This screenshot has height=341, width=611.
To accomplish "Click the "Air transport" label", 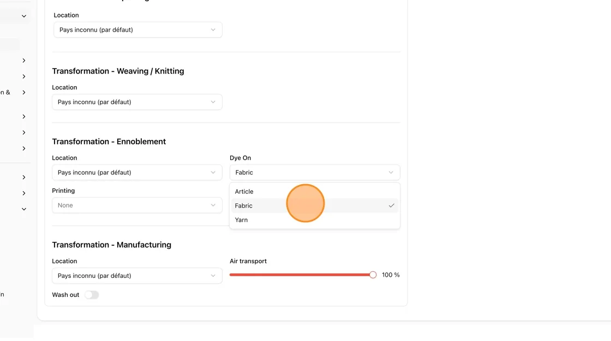I will point(248,261).
